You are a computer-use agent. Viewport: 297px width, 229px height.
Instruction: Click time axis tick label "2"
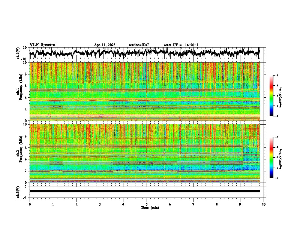[x=76, y=204]
